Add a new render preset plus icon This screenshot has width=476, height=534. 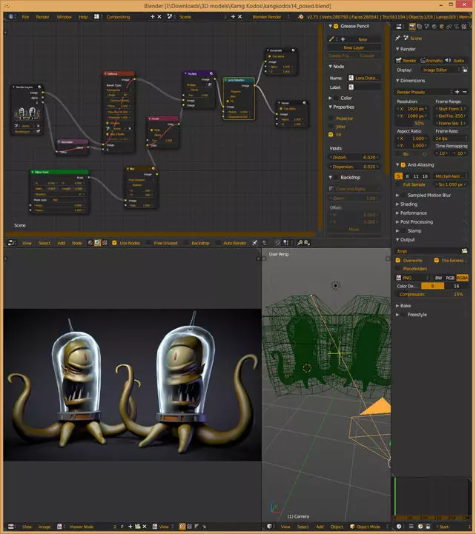(x=457, y=92)
